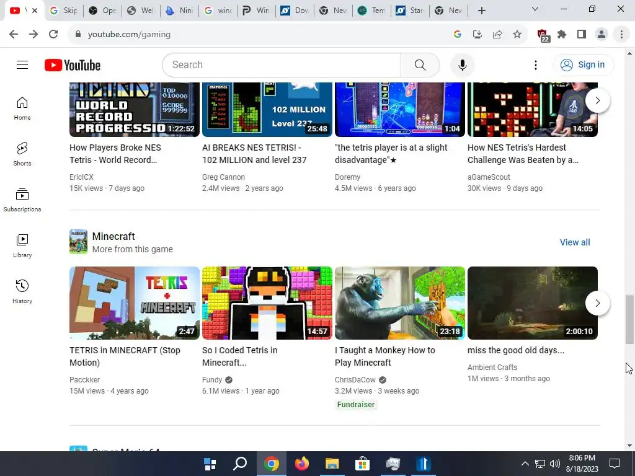Open File Explorer from the taskbar
The height and width of the screenshot is (476, 635).
[x=332, y=464]
